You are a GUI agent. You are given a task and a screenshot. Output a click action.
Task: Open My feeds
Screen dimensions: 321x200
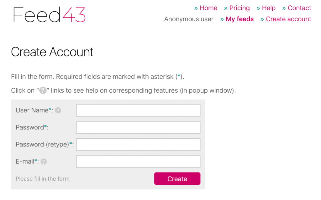[x=240, y=19]
